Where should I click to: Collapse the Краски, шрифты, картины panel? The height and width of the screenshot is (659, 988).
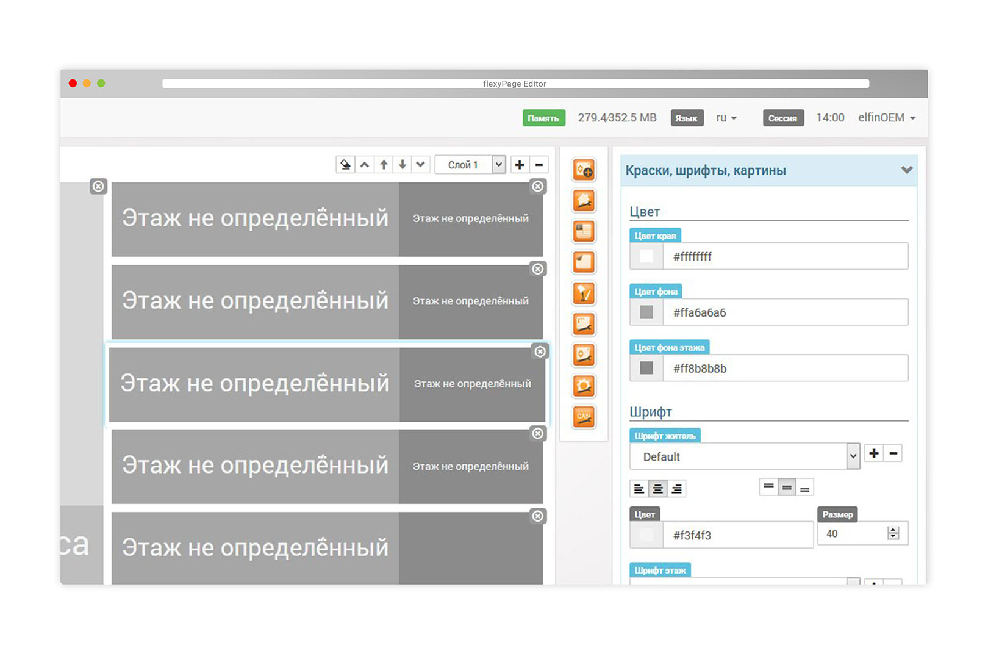[x=907, y=170]
